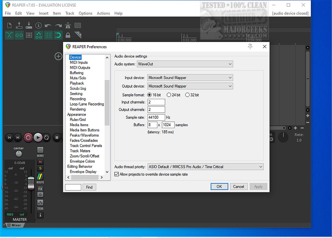332x238 pixels.
Task: Click the New Project toolbar icon
Action: click(9, 26)
